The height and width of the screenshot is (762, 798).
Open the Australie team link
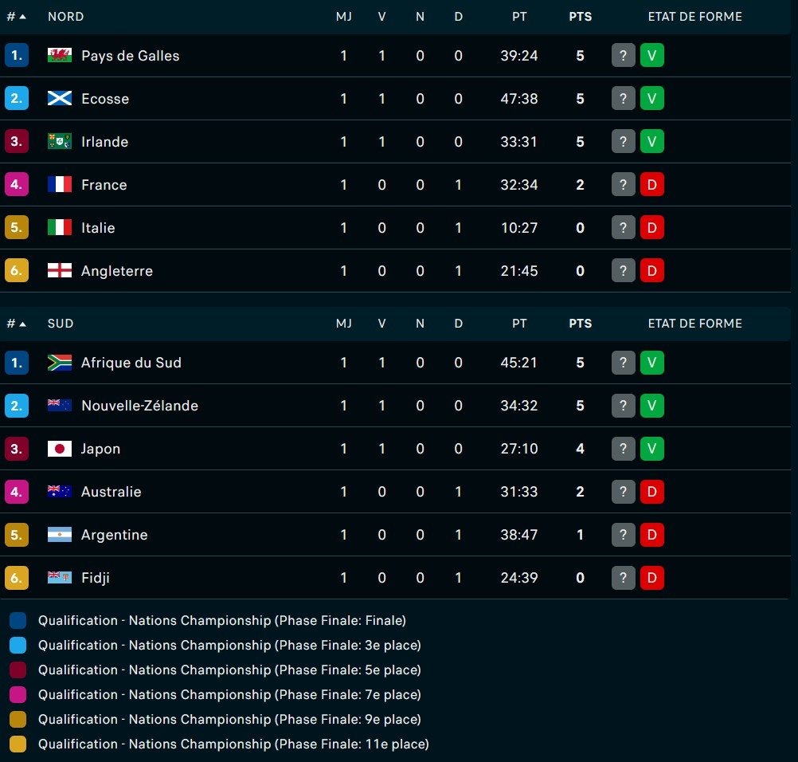[111, 492]
